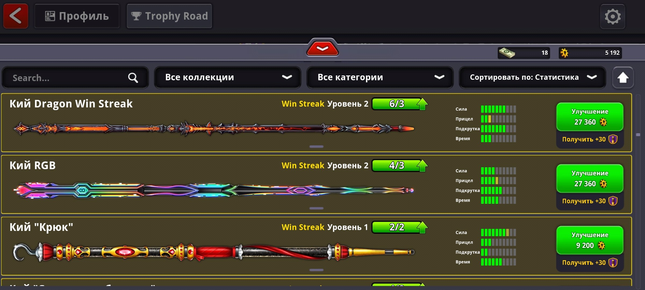This screenshot has height=290, width=645.
Task: Click into the Search input field
Action: click(x=75, y=78)
